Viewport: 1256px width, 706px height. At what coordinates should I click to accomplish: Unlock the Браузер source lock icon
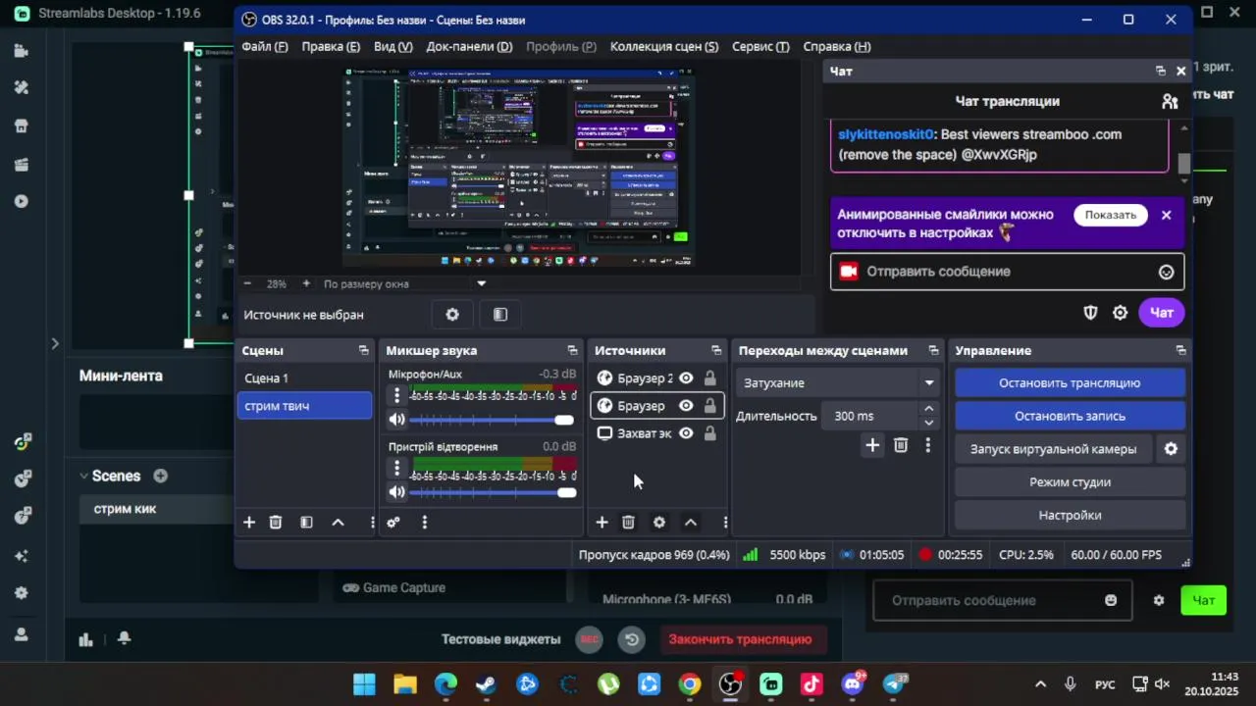pos(709,406)
